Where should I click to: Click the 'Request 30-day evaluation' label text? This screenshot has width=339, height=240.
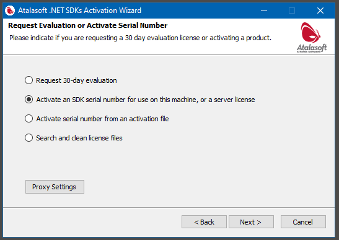[x=76, y=80]
